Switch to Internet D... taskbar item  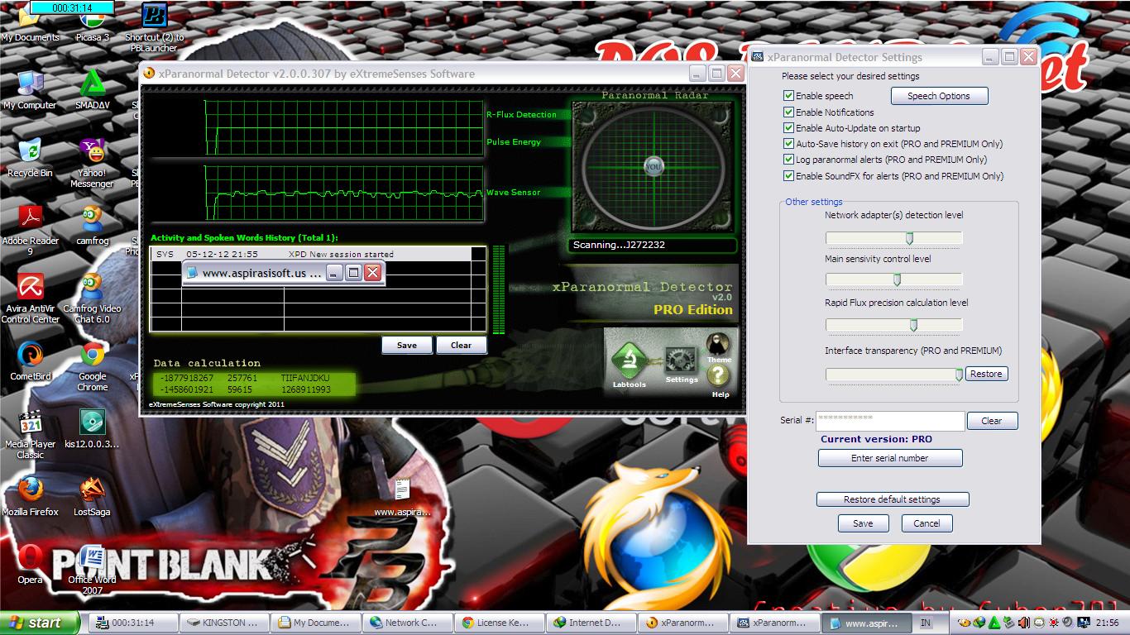591,623
